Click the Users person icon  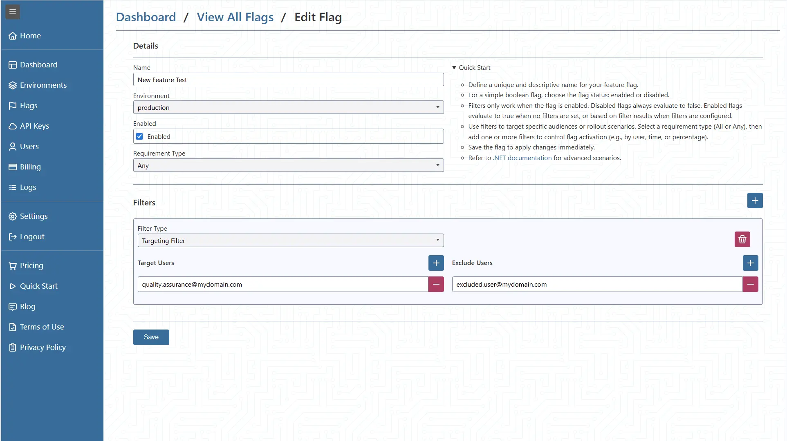click(13, 147)
